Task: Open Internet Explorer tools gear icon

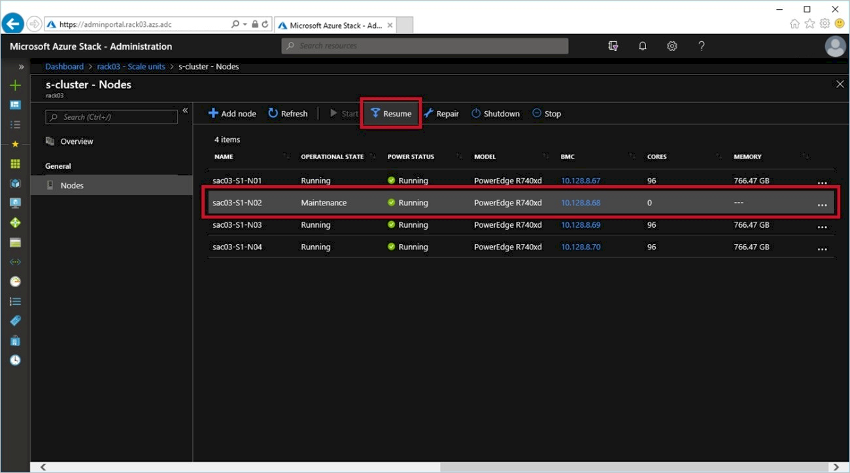Action: pos(824,24)
